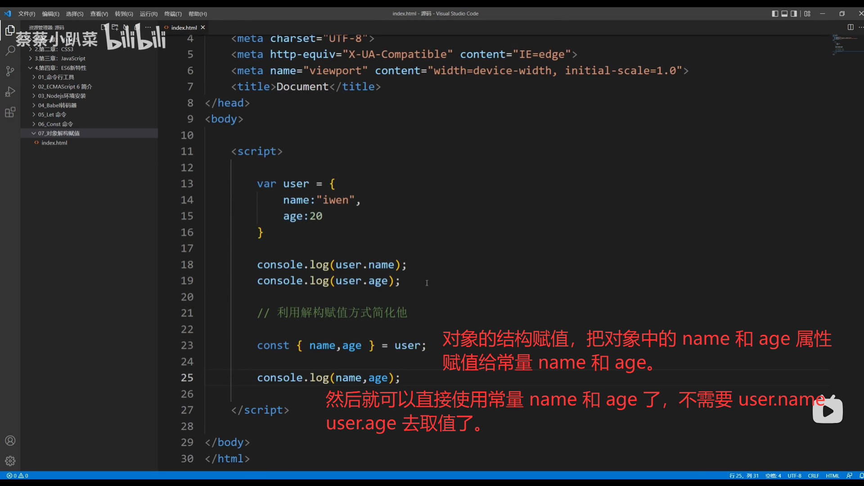Split the editor to the right
This screenshot has height=486, width=864.
click(x=850, y=27)
